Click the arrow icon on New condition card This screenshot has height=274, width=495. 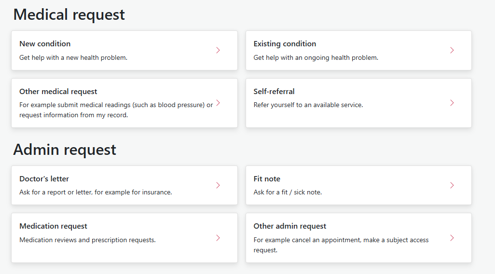click(218, 50)
